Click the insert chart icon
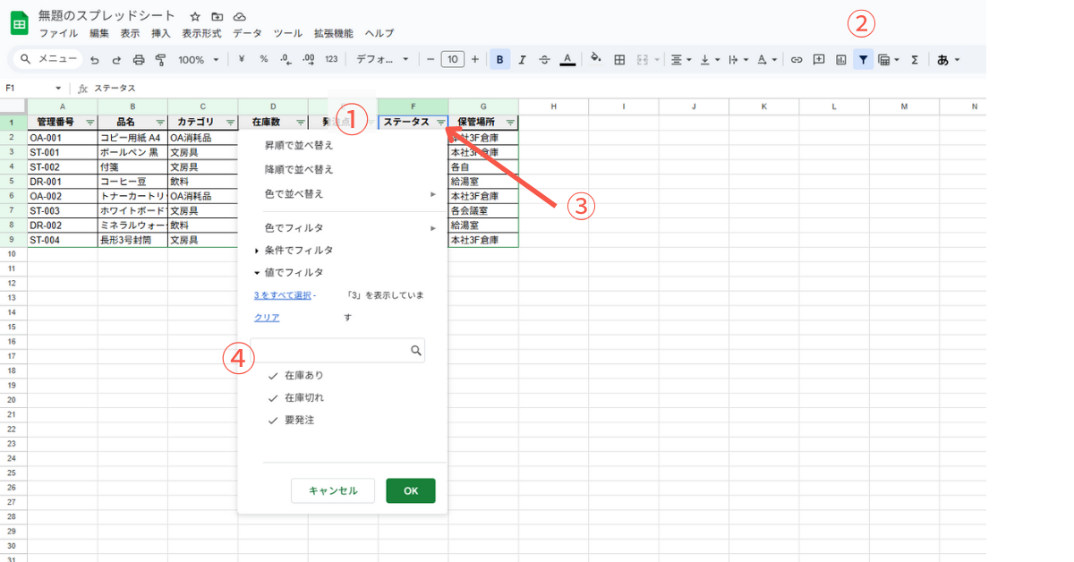 tap(840, 60)
